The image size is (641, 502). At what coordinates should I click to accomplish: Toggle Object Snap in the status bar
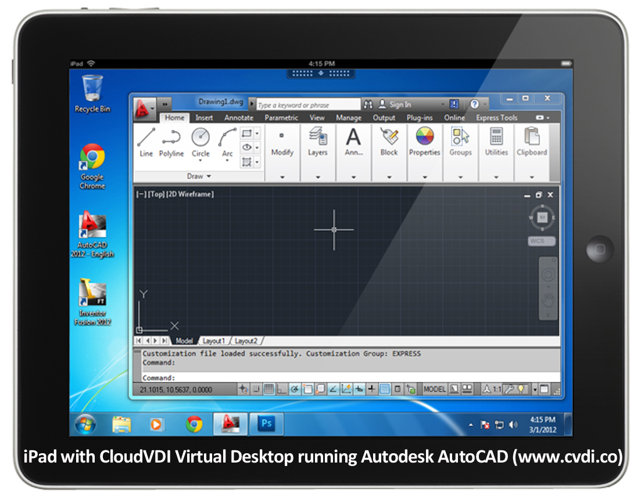click(x=307, y=389)
